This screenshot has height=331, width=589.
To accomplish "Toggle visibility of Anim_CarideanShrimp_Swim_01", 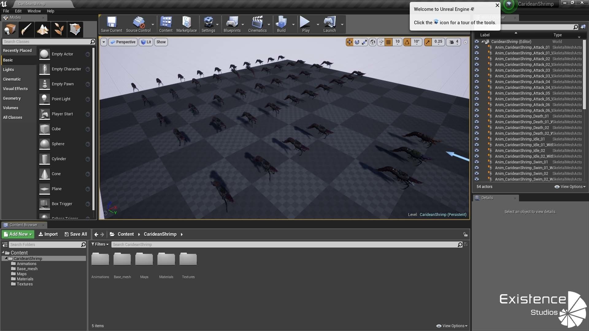I will (x=476, y=162).
